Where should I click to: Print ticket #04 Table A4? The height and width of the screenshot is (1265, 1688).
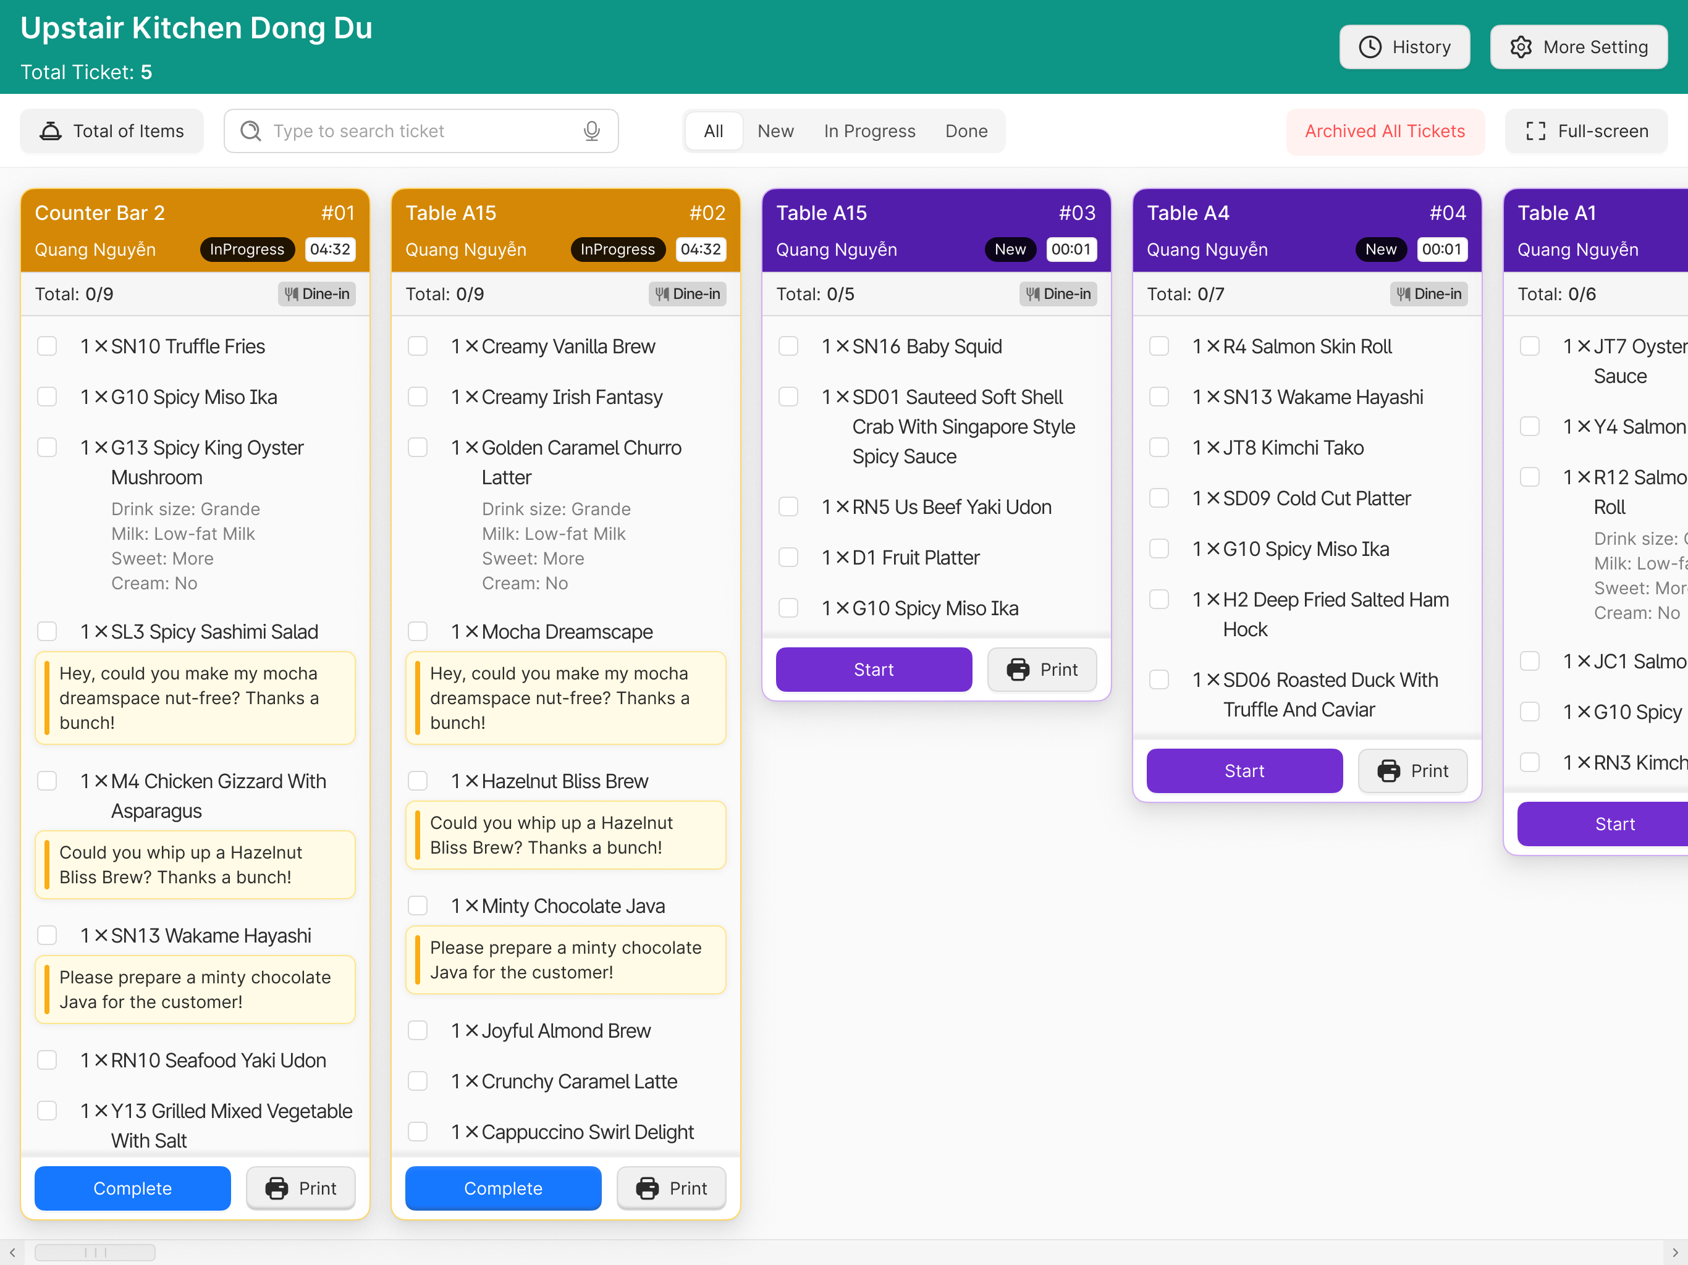tap(1413, 771)
